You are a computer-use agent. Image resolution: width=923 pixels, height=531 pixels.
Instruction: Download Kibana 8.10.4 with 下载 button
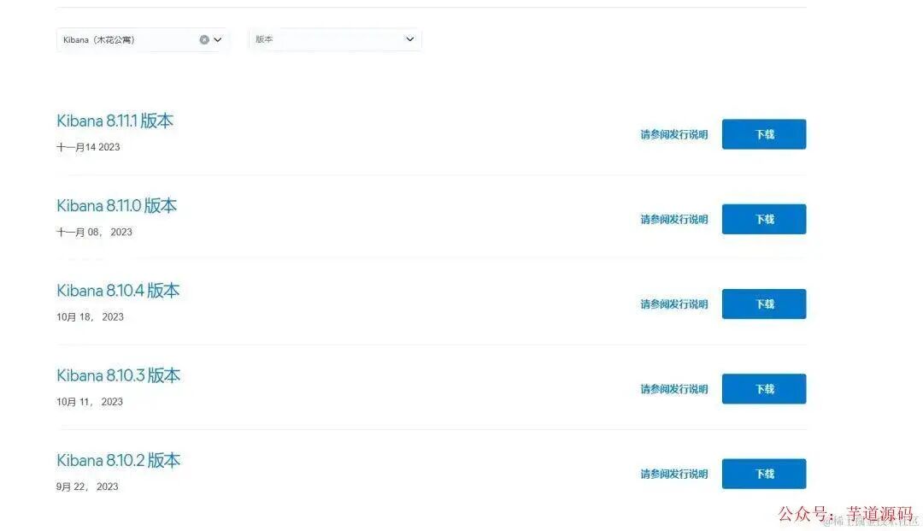(764, 304)
